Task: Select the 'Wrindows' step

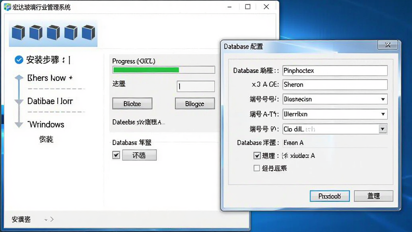Action: coord(46,124)
